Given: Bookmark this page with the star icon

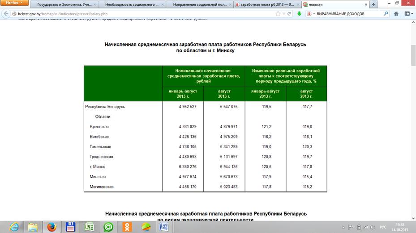Looking at the screenshot, I should pos(278,14).
